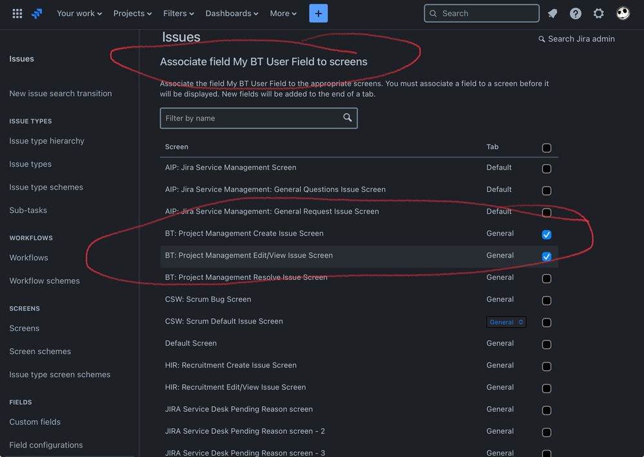Viewport: 644px width, 457px height.
Task: Open the Projects dropdown menu
Action: 133,14
